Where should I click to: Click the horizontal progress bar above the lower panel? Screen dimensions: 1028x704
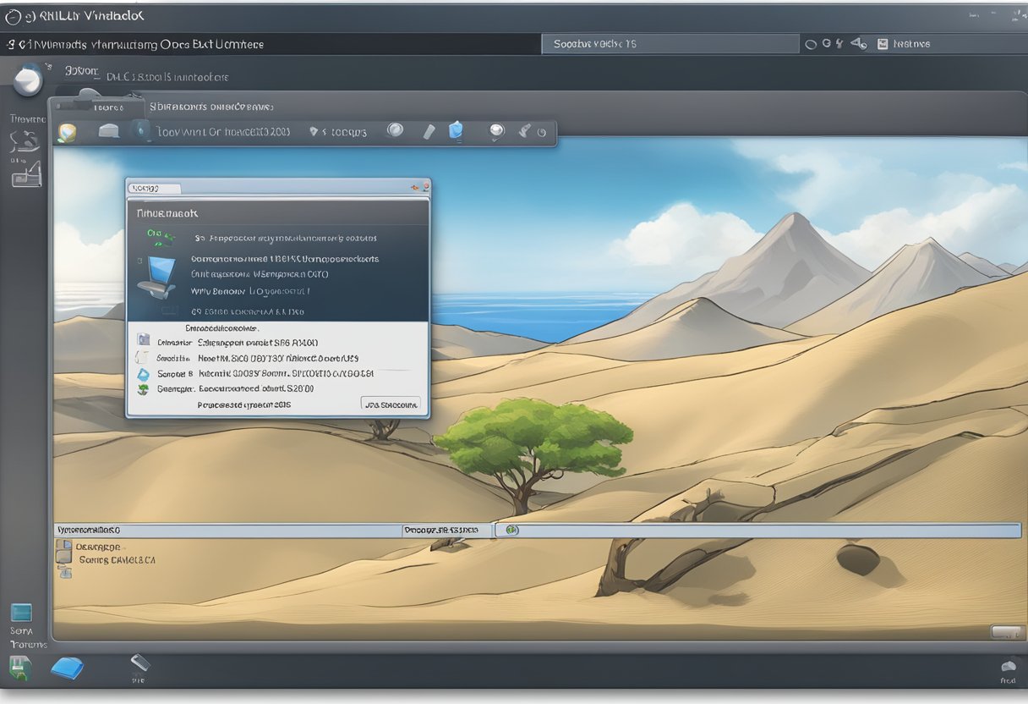pyautogui.click(x=761, y=531)
